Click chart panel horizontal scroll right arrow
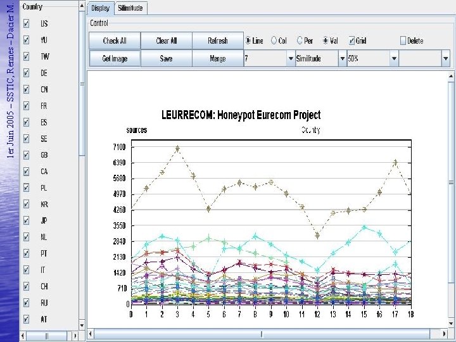Screen dimensions: 456x342 coord(444,334)
